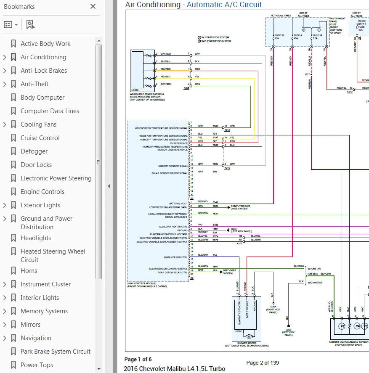This screenshot has width=369, height=373.
Task: Expand the Ground and Power Distribution bookmark
Action: [4, 219]
